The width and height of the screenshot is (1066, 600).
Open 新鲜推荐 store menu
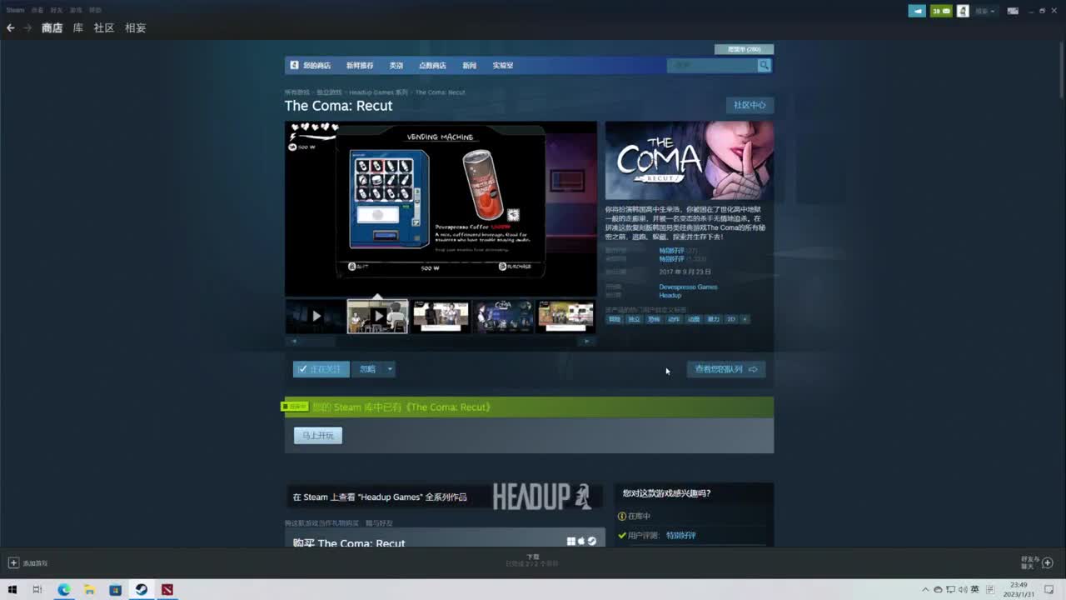coord(360,66)
